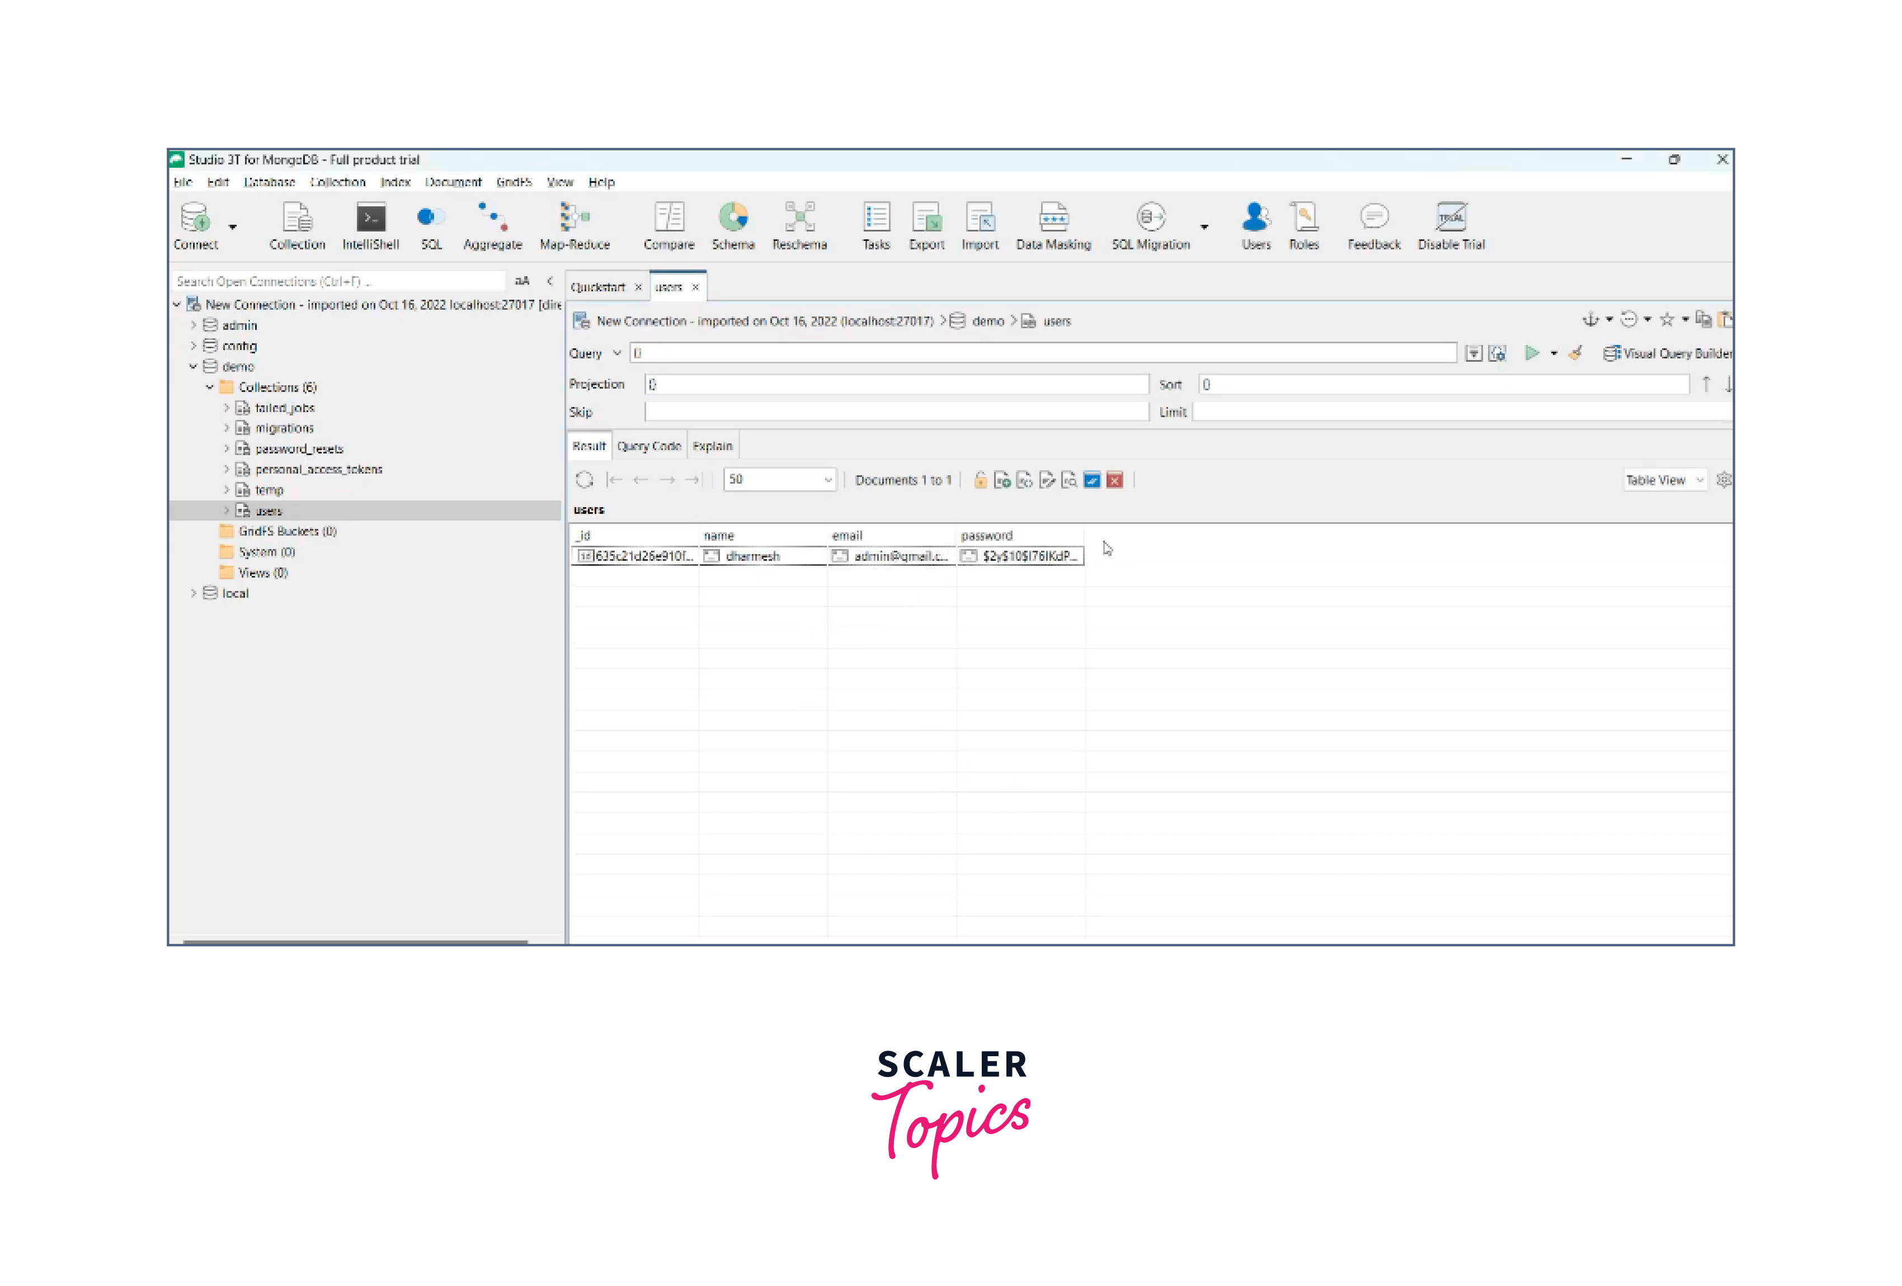Run query with green play button

[x=1531, y=353]
